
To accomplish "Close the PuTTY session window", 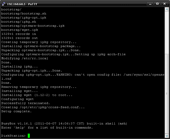I will (x=164, y=4).
